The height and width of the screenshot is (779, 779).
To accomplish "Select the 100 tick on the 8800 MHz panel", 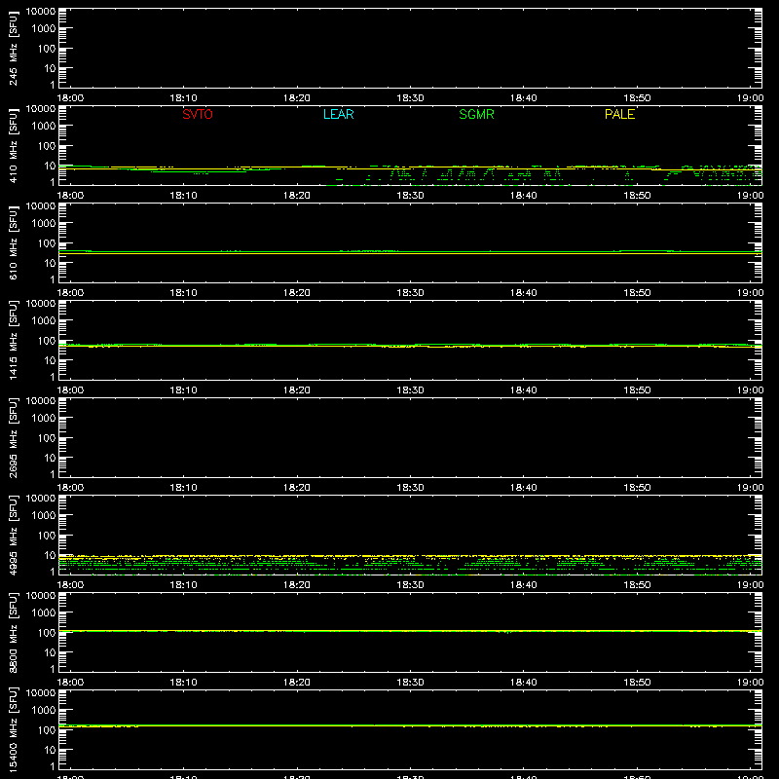I will 47,633.
